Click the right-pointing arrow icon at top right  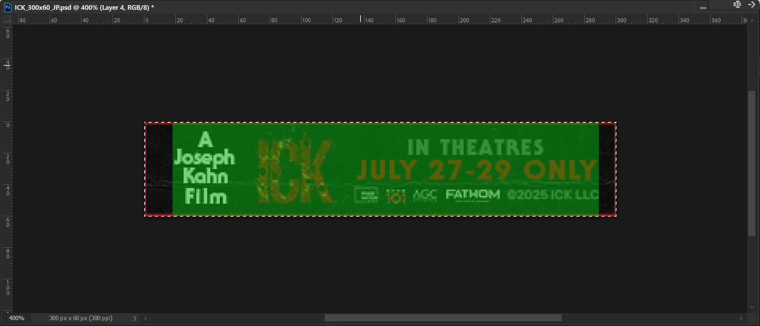click(x=751, y=4)
